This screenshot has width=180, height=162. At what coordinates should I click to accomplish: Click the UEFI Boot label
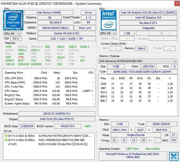coord(132,149)
